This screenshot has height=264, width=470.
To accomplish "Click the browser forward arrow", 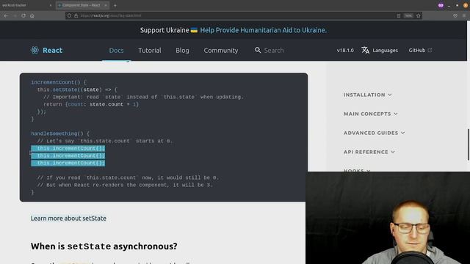I will pyautogui.click(x=15, y=15).
